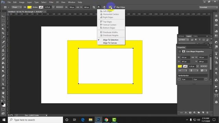Toggle adjustment layer filter in Layers panel

pos(196,40)
